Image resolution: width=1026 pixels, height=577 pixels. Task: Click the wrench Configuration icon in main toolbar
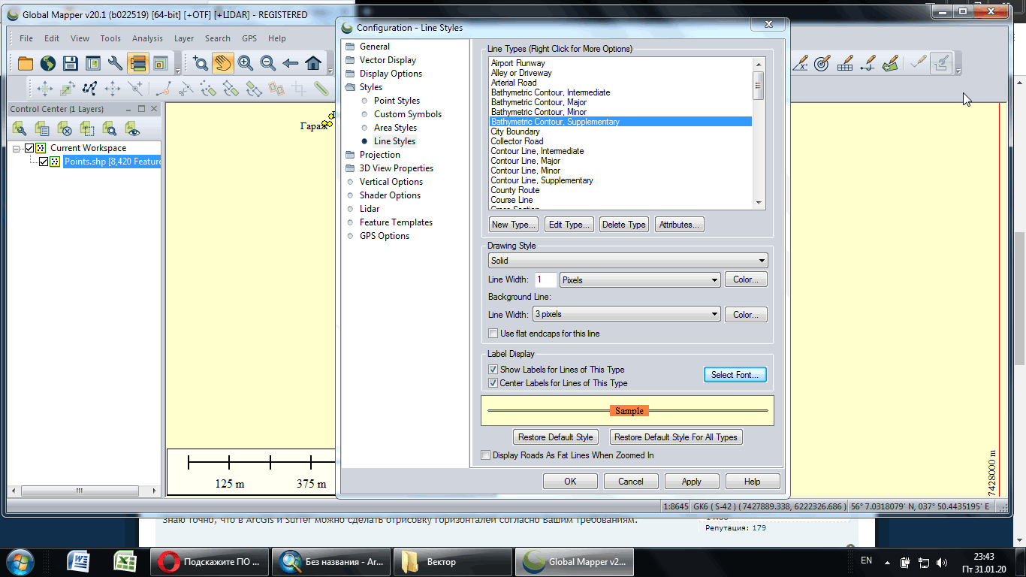[115, 64]
